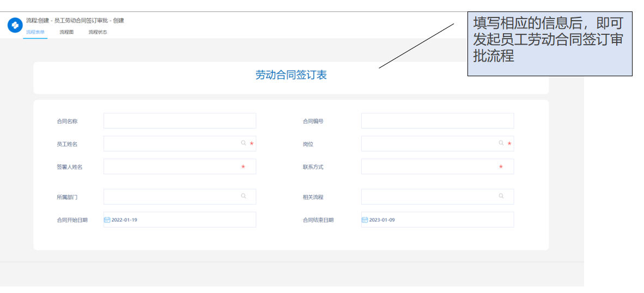Open calendar icon for 合同结束日期
Image resolution: width=644 pixels, height=293 pixels.
coord(364,219)
